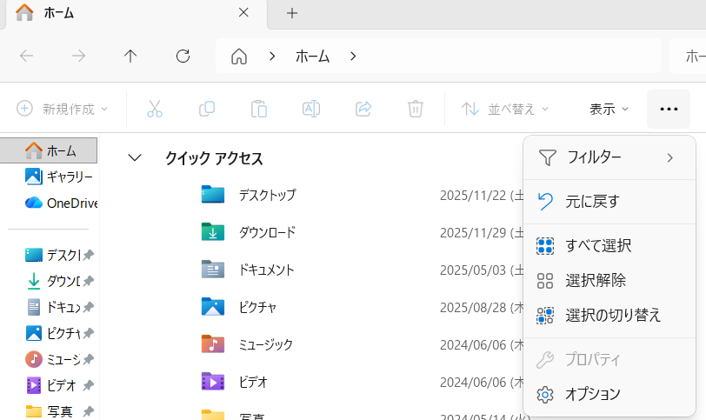The width and height of the screenshot is (706, 420).
Task: Click the クイック アクセス heading
Action: click(x=214, y=158)
